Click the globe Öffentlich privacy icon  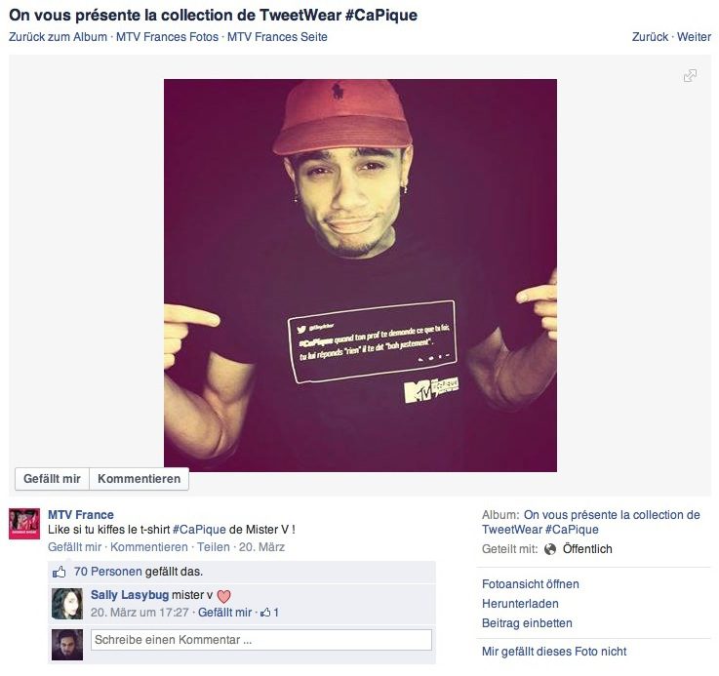pos(550,549)
